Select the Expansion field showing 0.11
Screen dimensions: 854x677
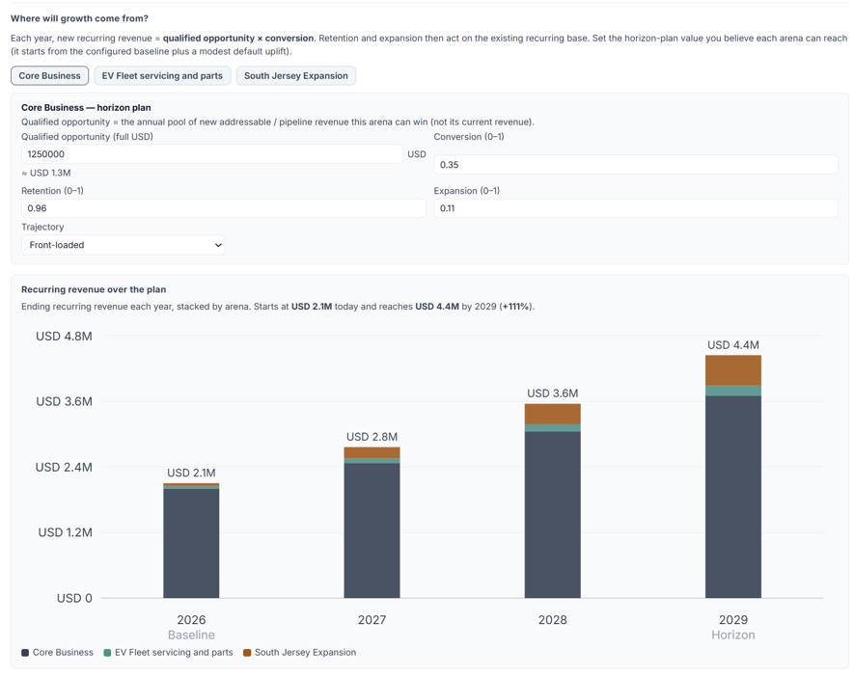pos(636,208)
